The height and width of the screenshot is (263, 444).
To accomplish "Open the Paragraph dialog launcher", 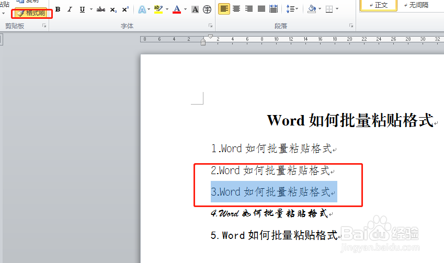I will (351, 26).
